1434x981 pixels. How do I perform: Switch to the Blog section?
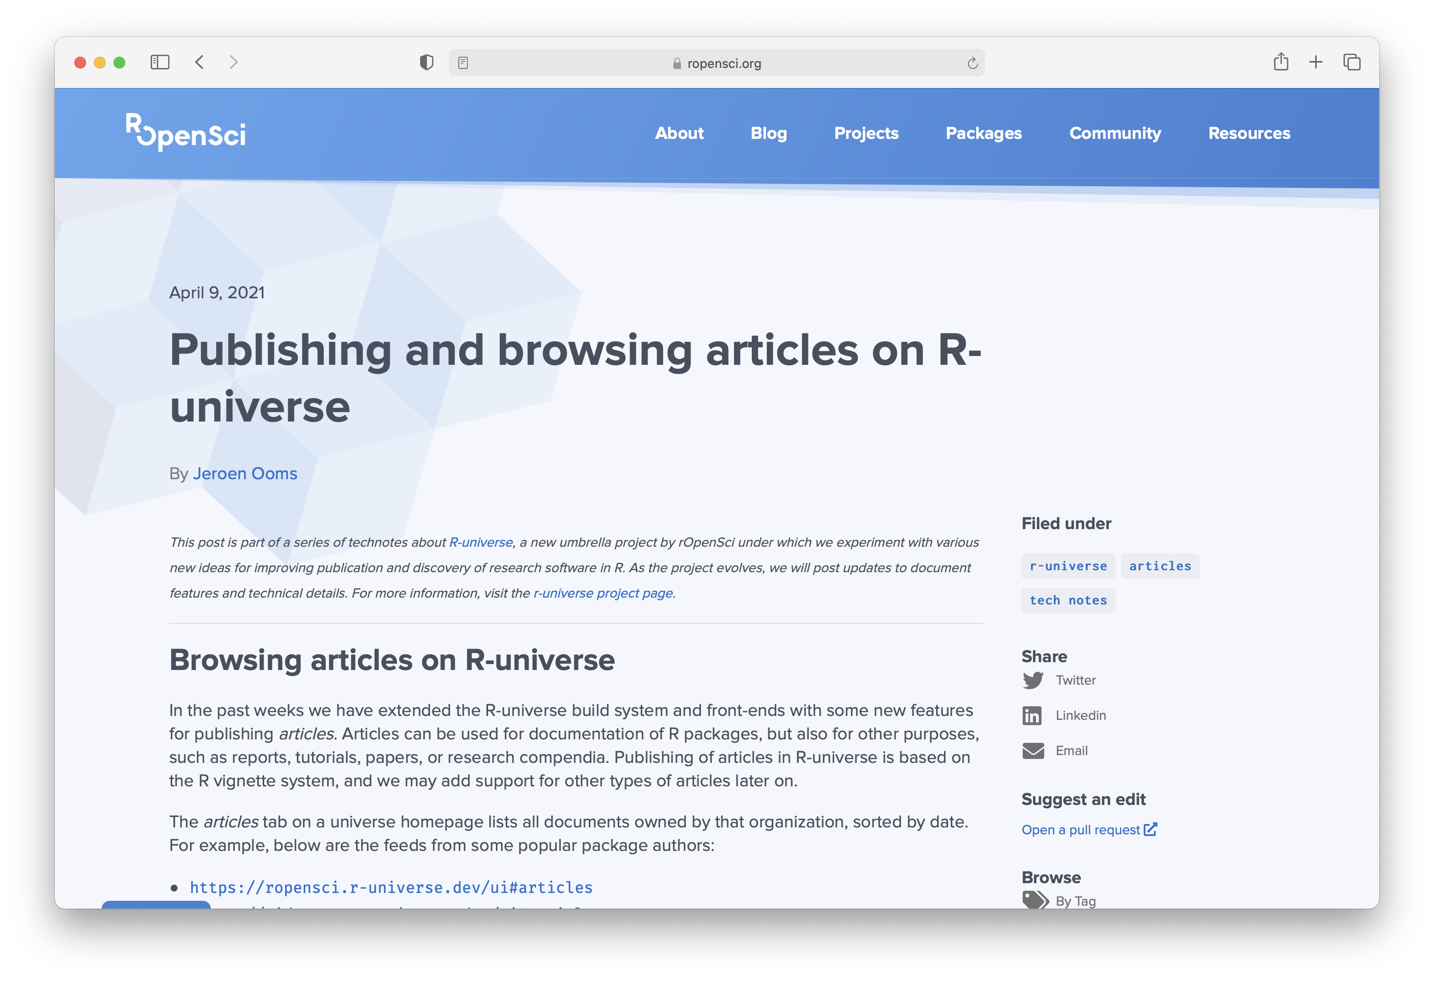[x=768, y=133]
